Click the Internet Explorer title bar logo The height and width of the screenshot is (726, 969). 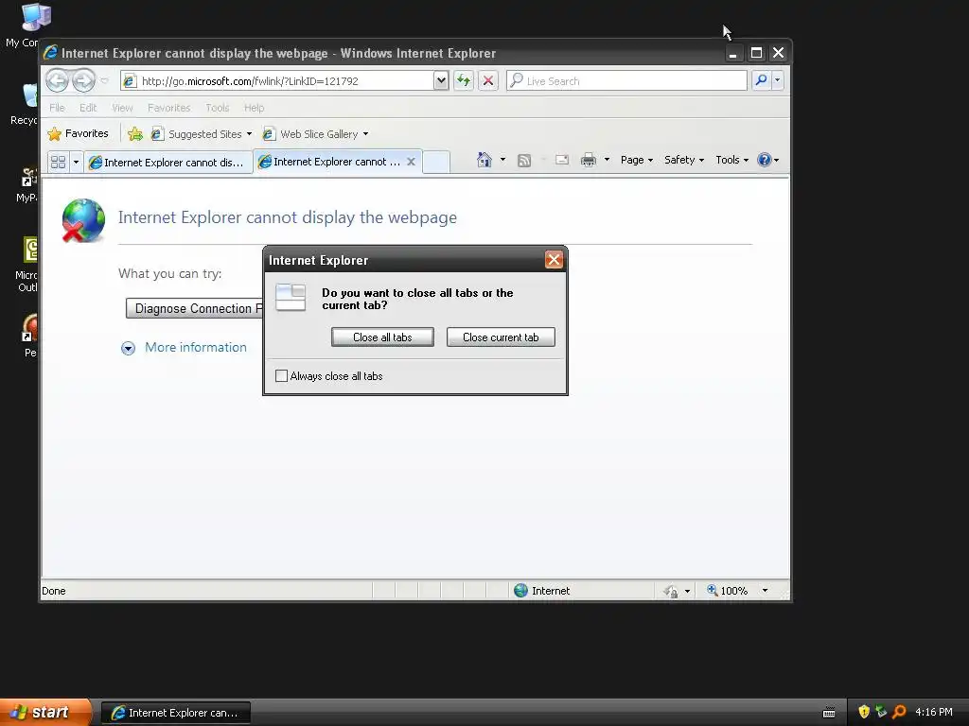click(51, 53)
